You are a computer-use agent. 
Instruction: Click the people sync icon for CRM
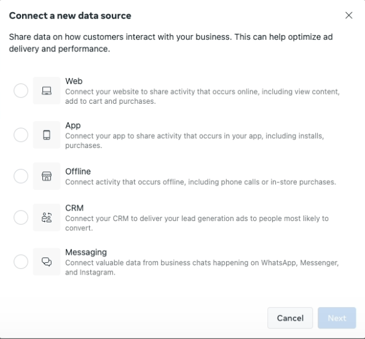point(47,217)
